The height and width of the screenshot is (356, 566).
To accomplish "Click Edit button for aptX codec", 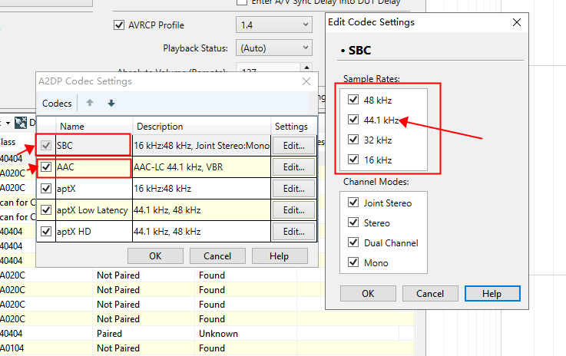I will [293, 189].
